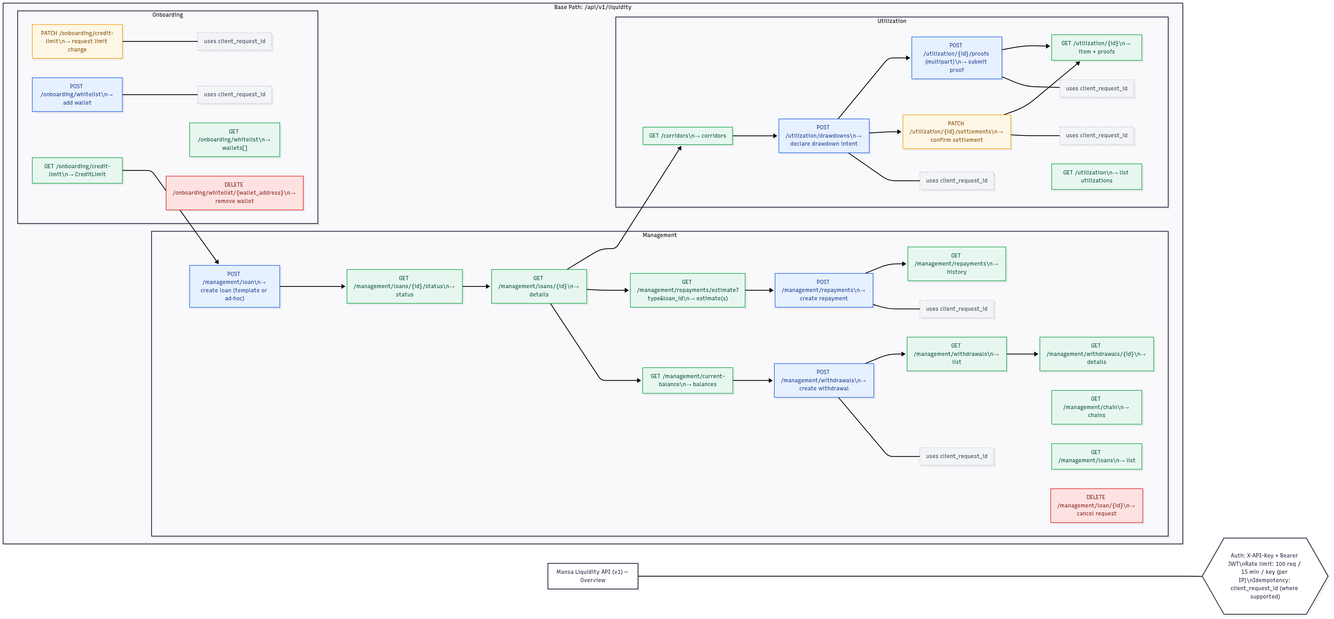This screenshot has height=619, width=1334.
Task: Select POST /management/repayments create repayment node
Action: 824,291
